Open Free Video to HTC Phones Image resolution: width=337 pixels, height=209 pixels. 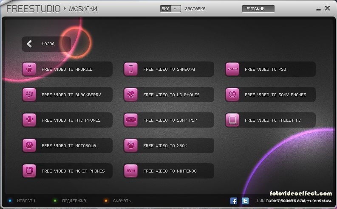(x=67, y=120)
